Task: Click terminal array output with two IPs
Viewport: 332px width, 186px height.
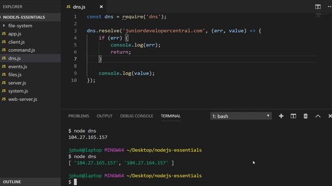Action: [x=121, y=163]
